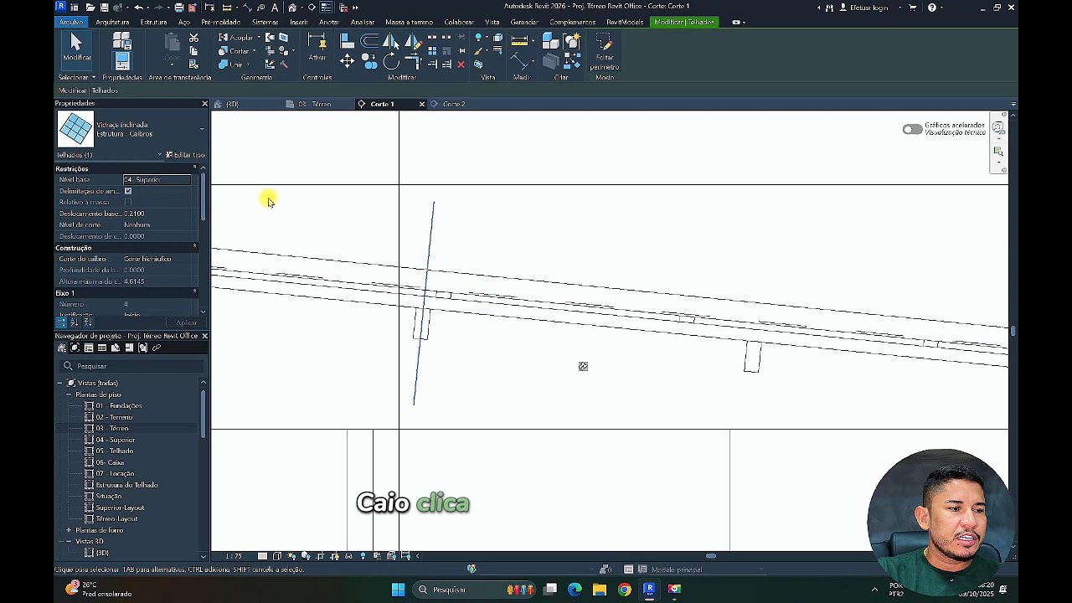Viewport: 1072px width, 603px height.
Task: Open Propriedades de tipo icon in ribbon
Action: tap(122, 40)
